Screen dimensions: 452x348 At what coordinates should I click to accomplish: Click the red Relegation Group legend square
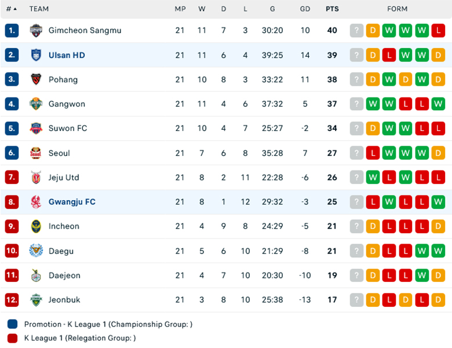pyautogui.click(x=13, y=338)
